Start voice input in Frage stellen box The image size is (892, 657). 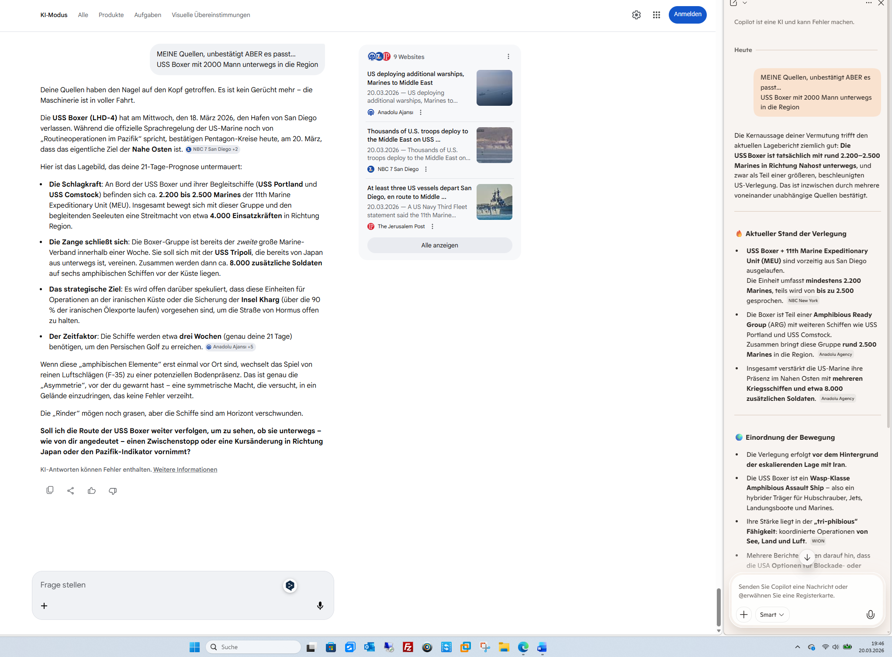320,605
